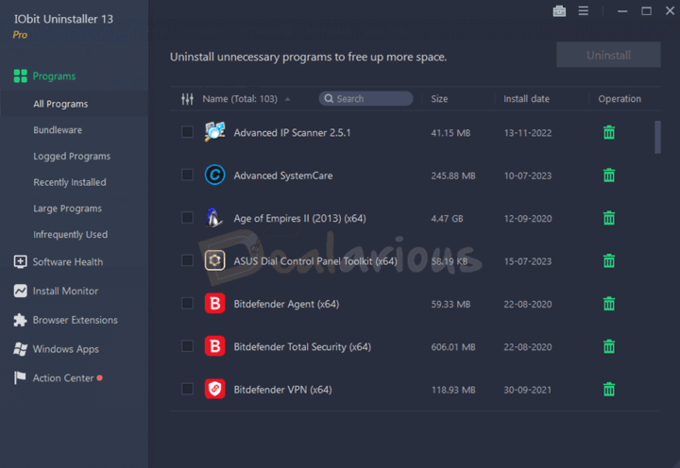
Task: Open the Windows Apps section
Action: (66, 349)
